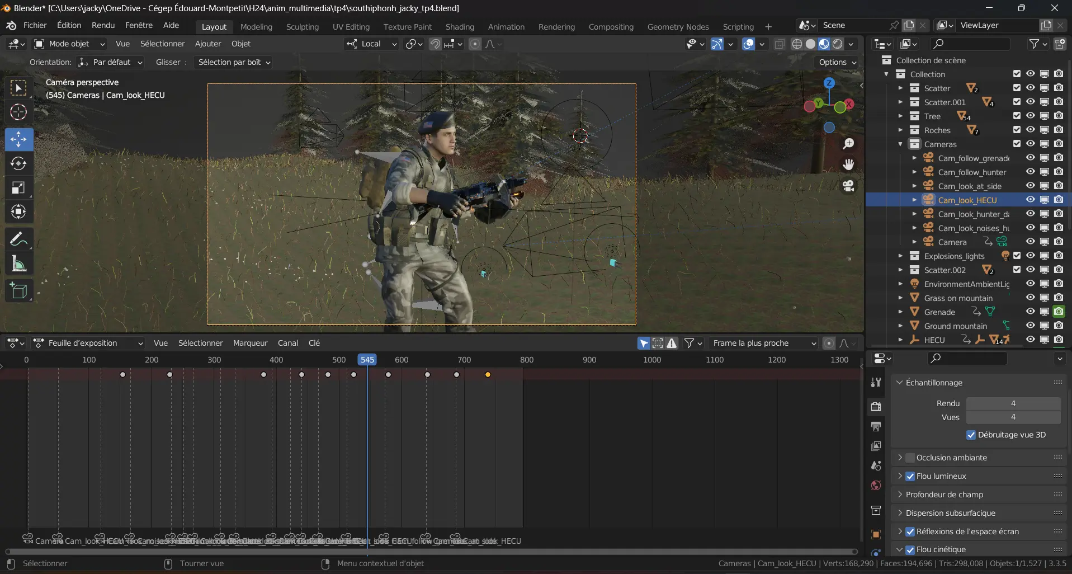Open the View Layer properties tab

(876, 446)
